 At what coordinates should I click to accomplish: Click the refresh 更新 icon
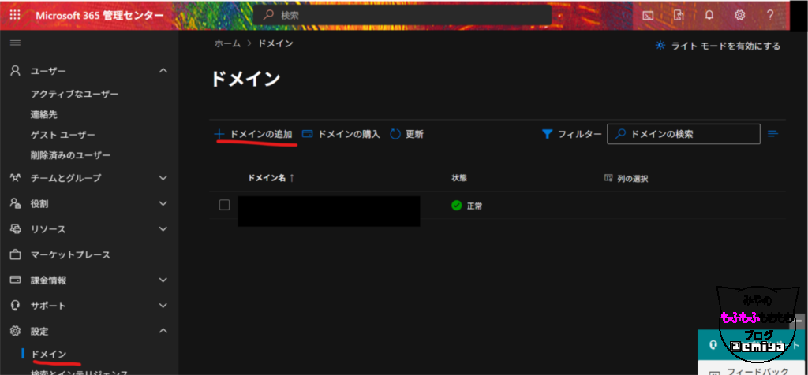coord(396,134)
